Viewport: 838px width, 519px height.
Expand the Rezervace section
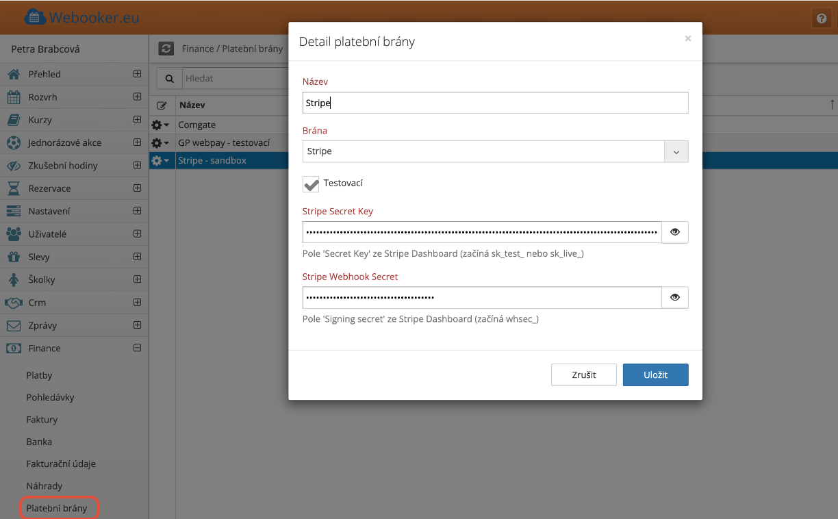coord(138,188)
